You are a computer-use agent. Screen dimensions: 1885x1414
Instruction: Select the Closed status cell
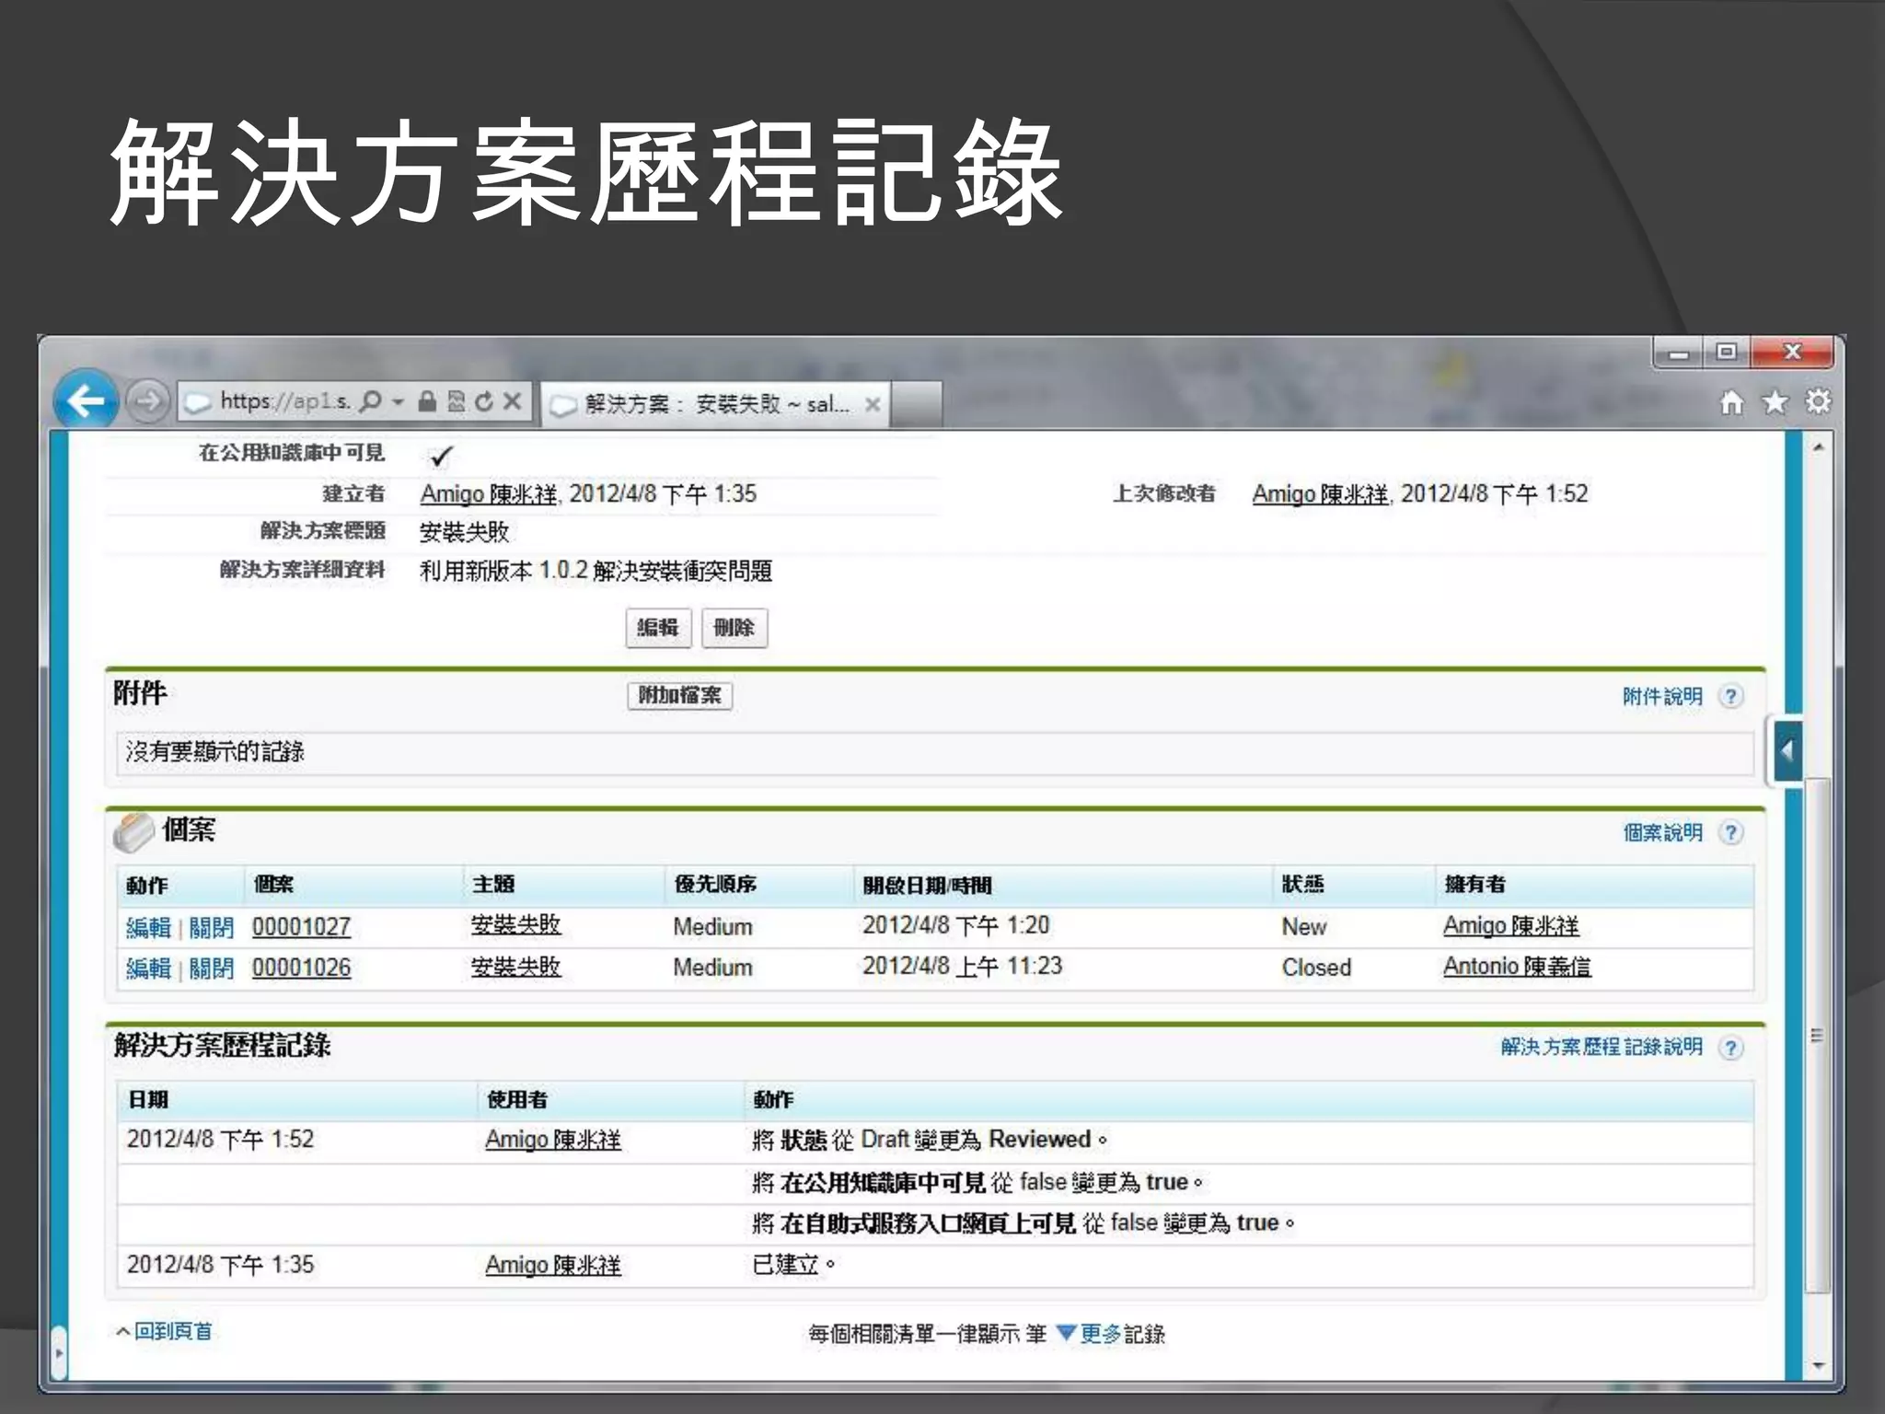pos(1316,968)
